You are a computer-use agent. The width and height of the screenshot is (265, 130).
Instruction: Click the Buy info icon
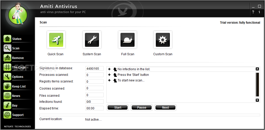7,105
